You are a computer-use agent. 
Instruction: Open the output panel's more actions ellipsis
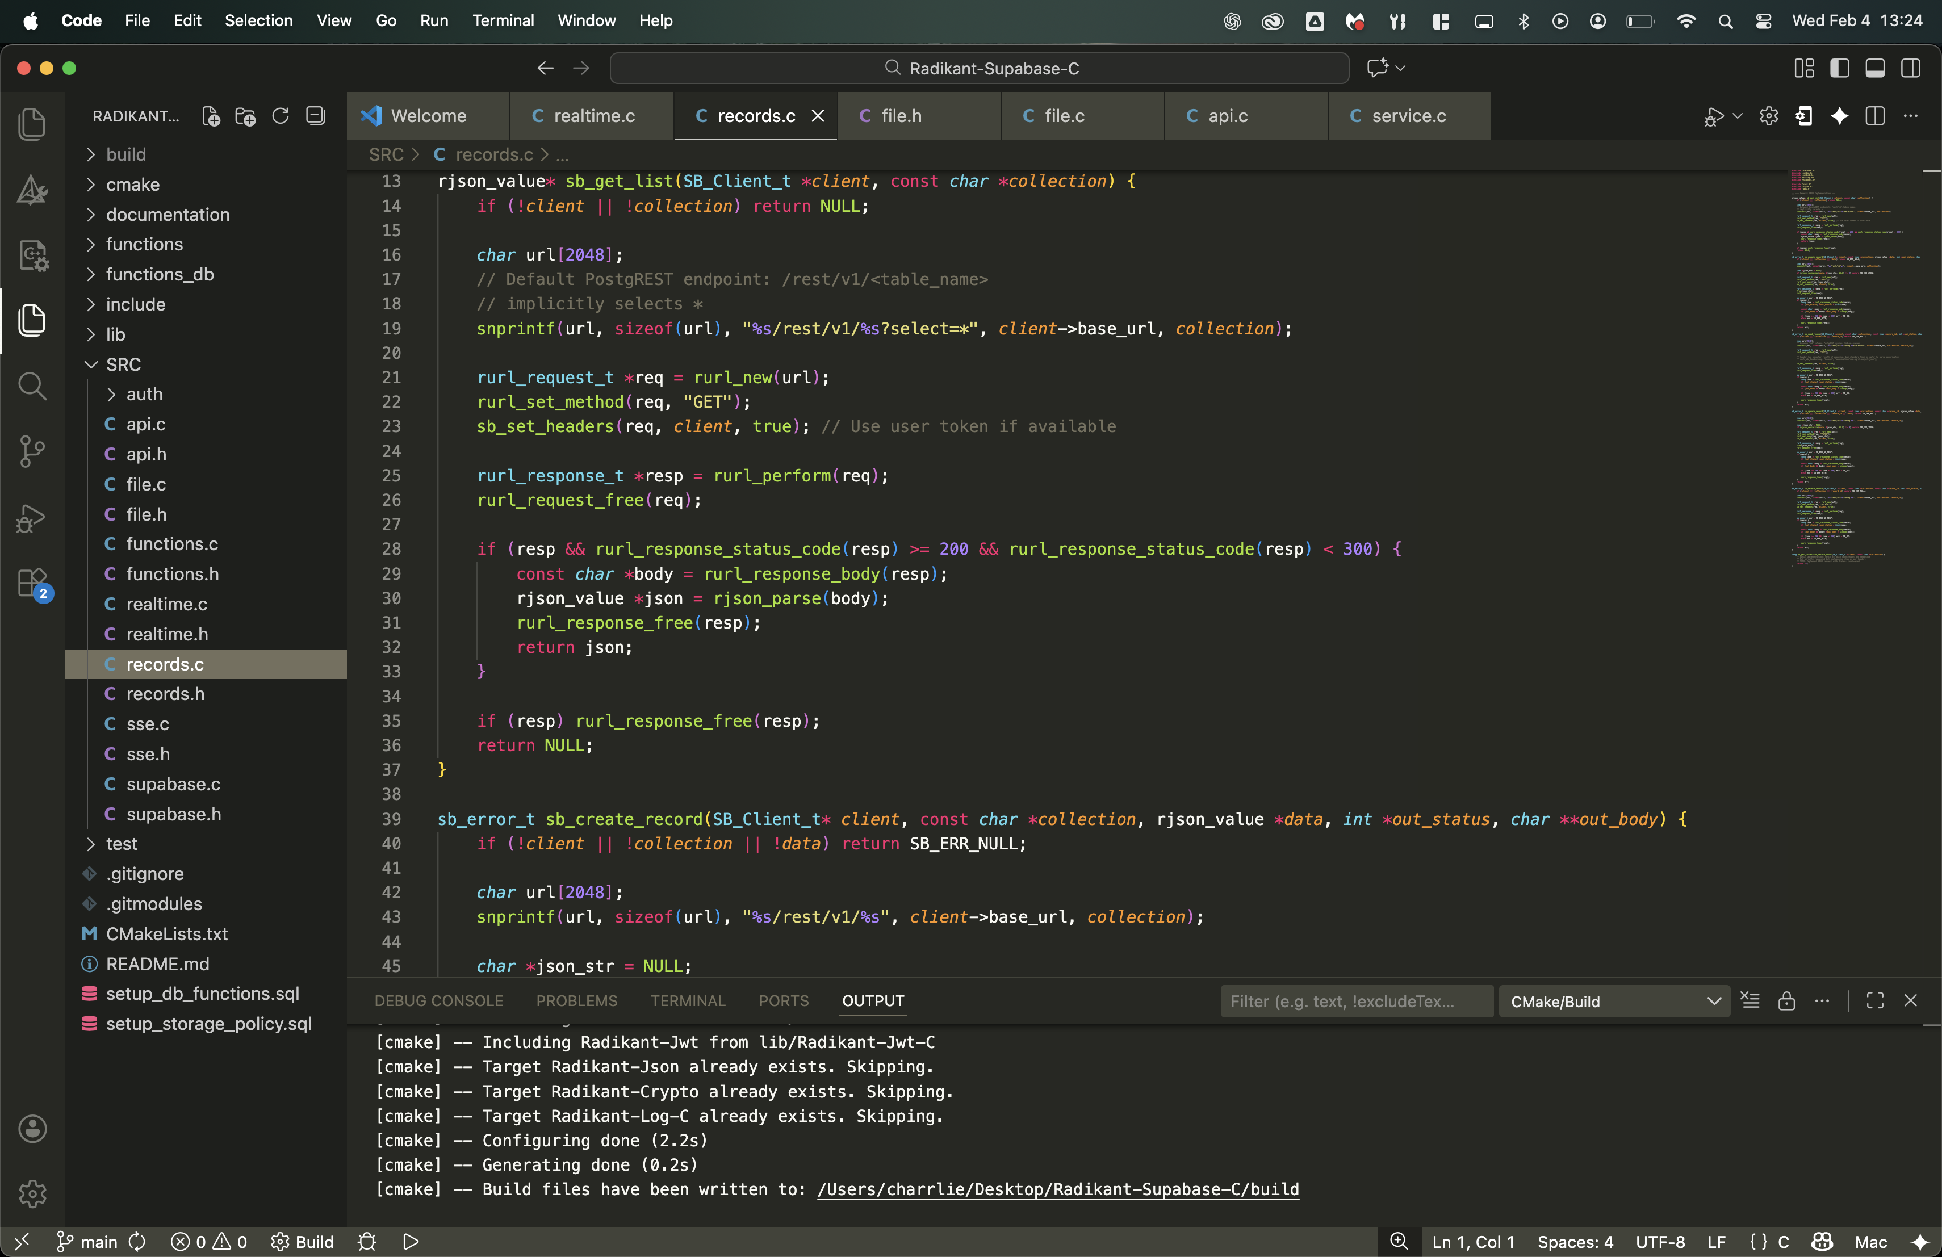point(1822,1001)
